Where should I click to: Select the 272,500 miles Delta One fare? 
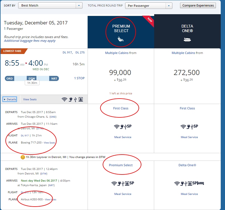click(187, 73)
